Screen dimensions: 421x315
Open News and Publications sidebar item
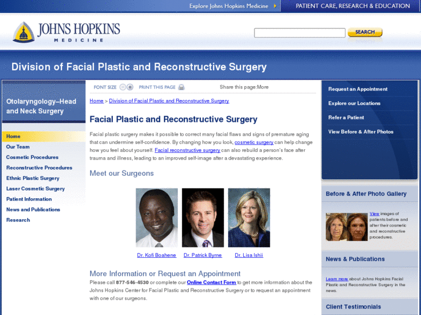[x=33, y=209]
